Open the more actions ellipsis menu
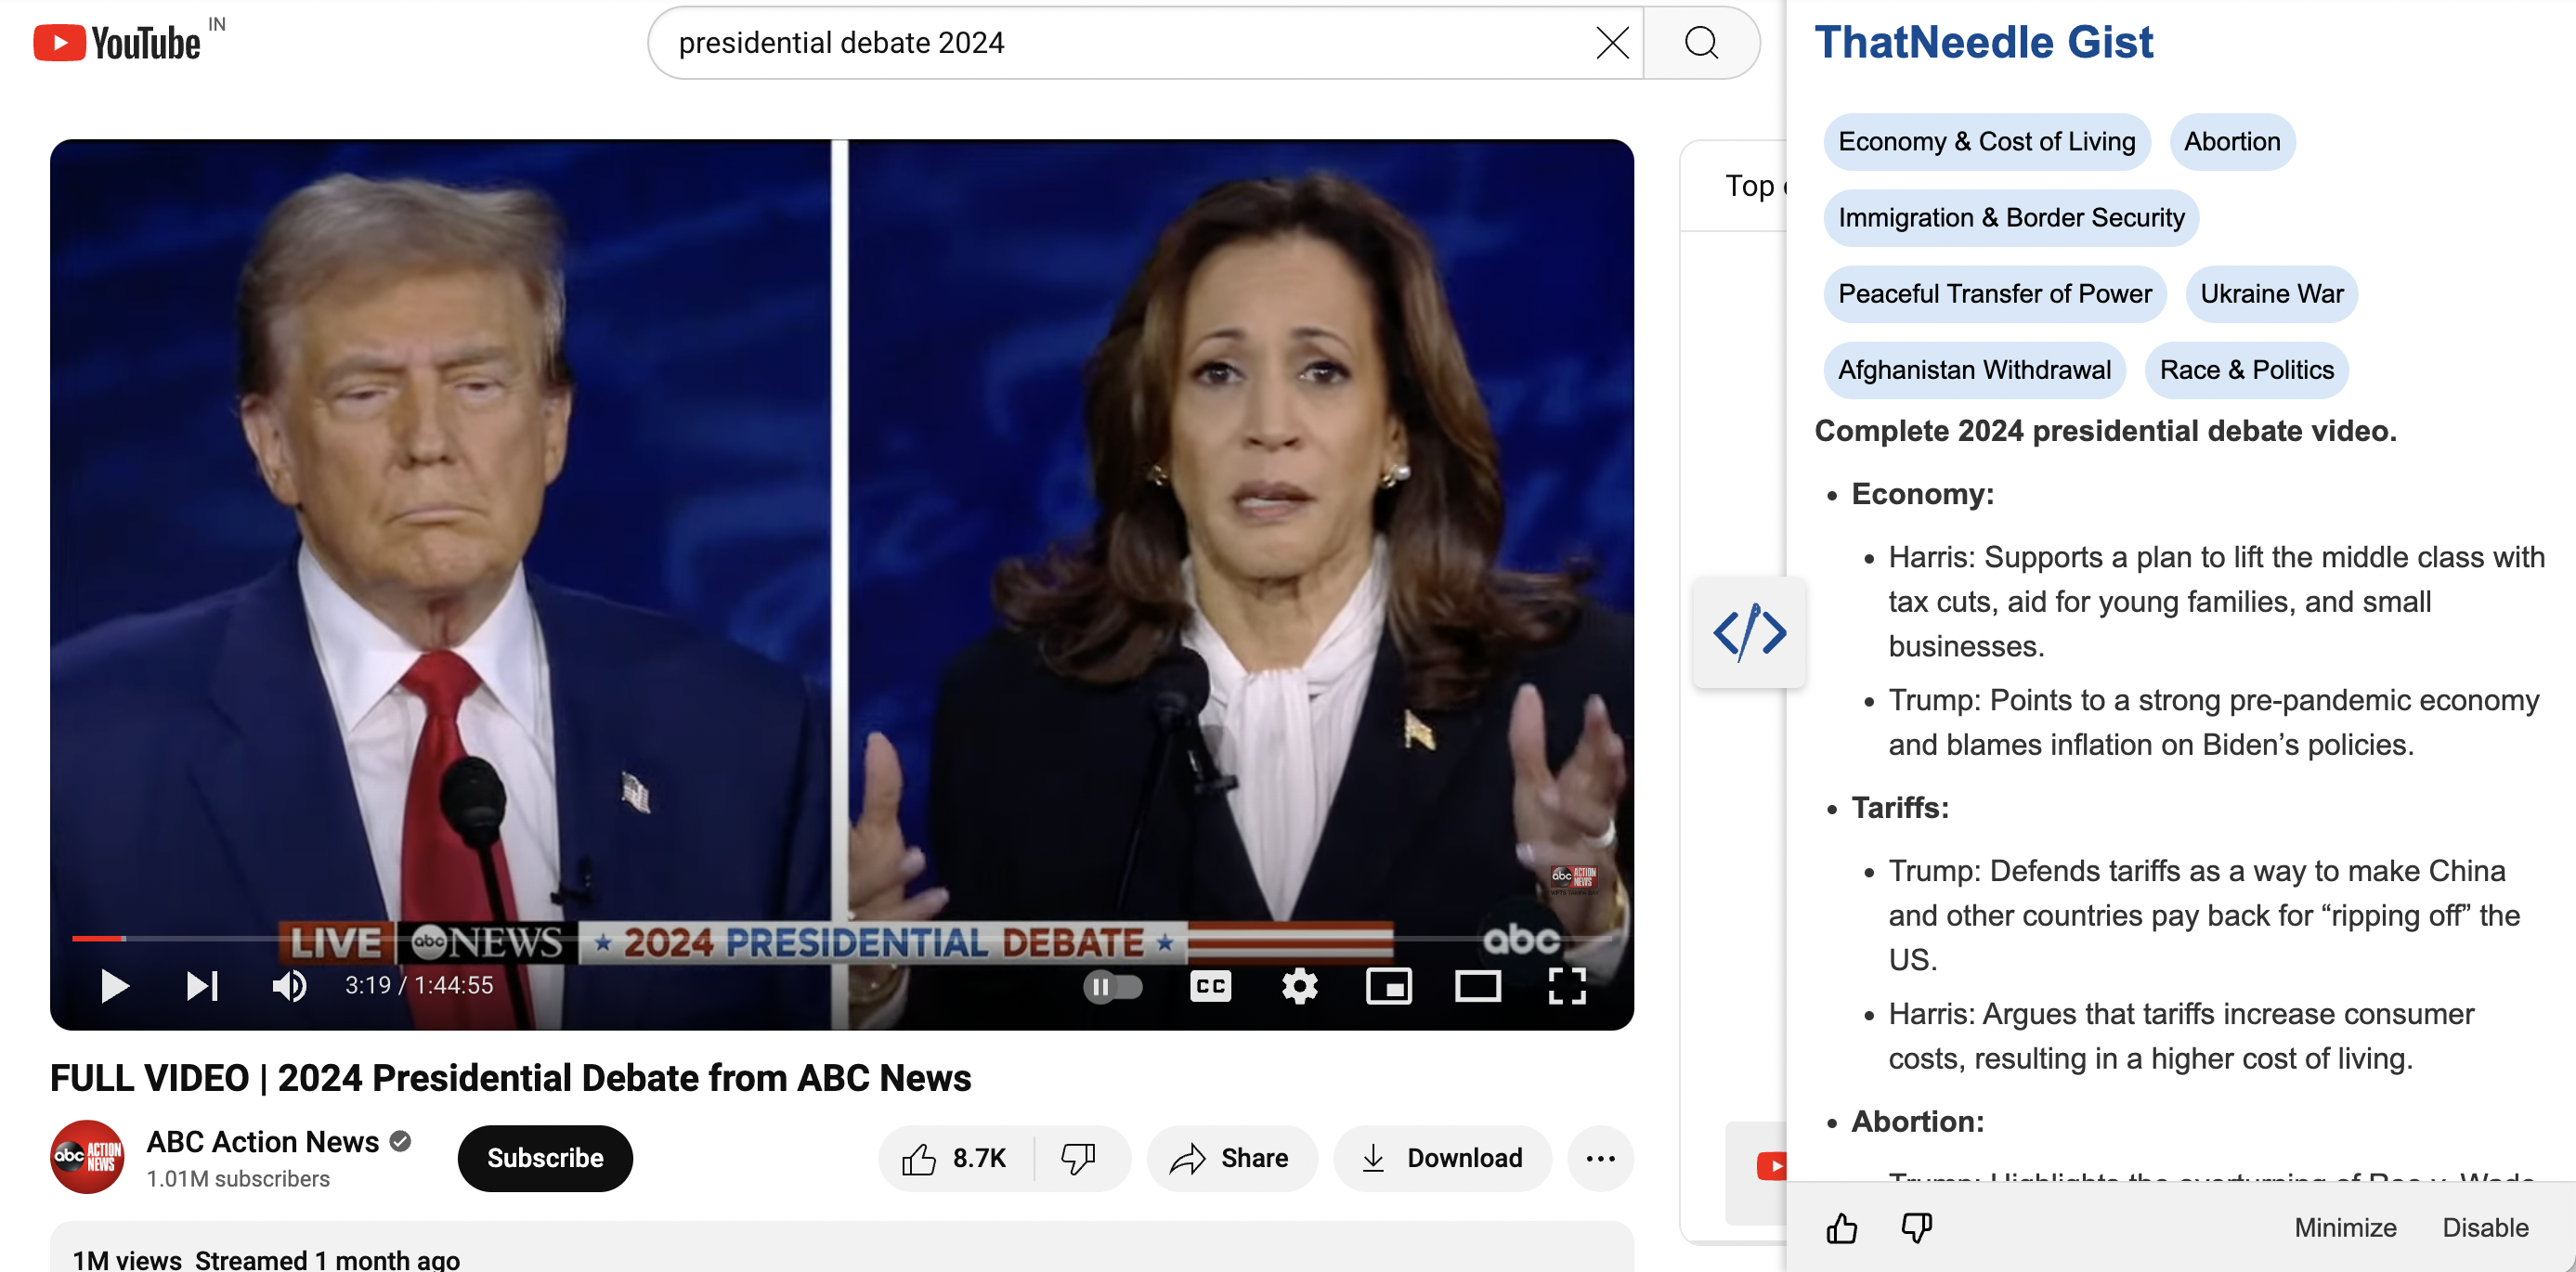The height and width of the screenshot is (1272, 2576). [x=1600, y=1158]
